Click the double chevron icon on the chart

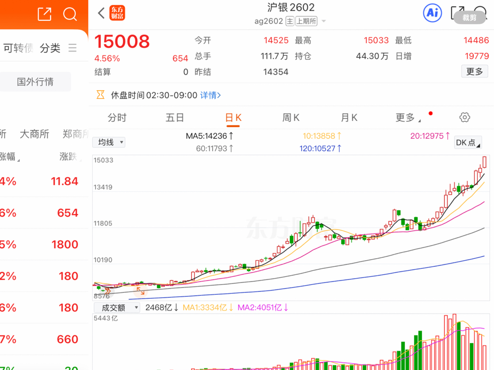click(x=108, y=291)
